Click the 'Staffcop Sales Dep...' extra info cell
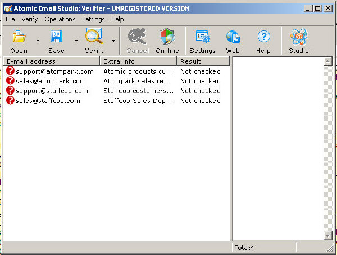 tap(138, 101)
